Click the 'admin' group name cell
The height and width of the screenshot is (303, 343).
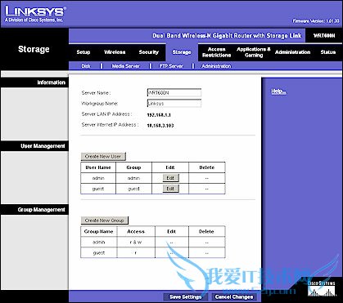click(99, 242)
